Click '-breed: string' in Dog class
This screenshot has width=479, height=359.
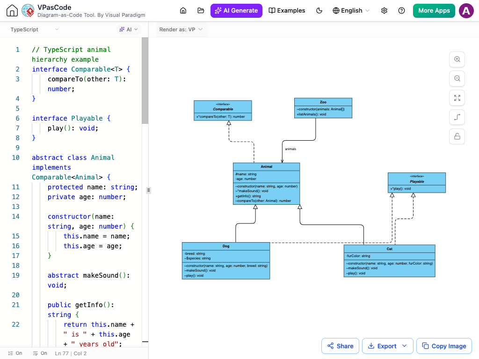tap(195, 253)
